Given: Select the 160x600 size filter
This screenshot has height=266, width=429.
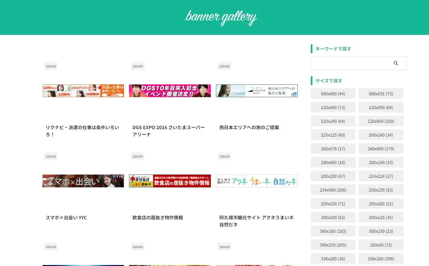Looking at the screenshot, I should 381,148.
